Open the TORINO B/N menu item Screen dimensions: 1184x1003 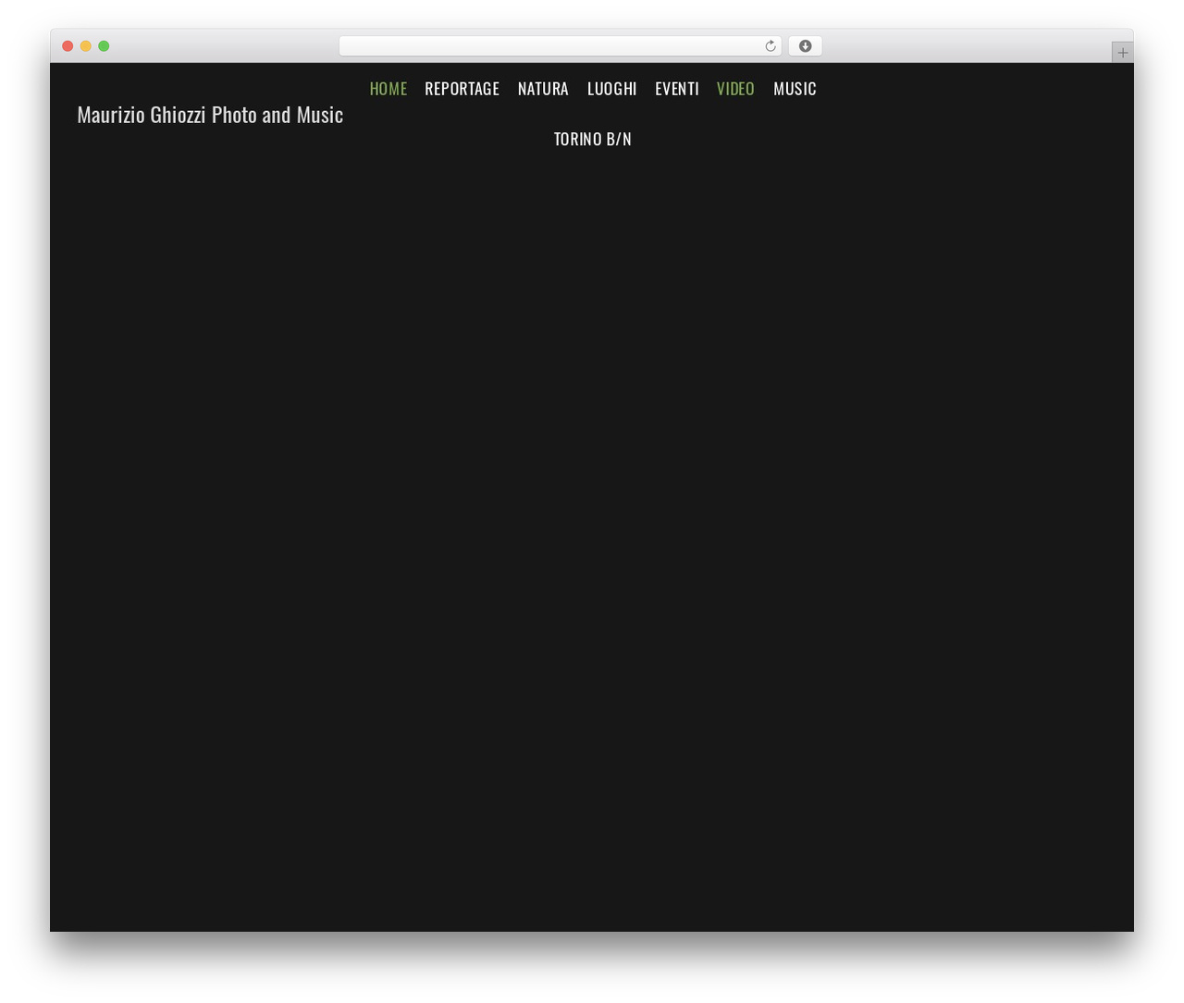pos(593,139)
